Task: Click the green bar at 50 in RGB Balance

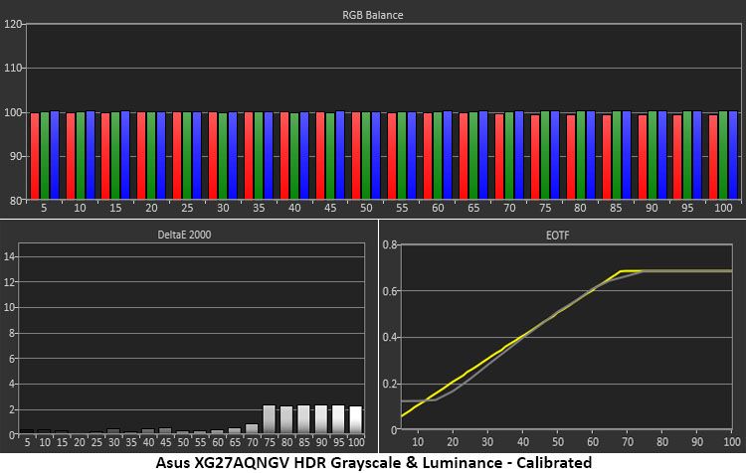Action: (x=366, y=155)
